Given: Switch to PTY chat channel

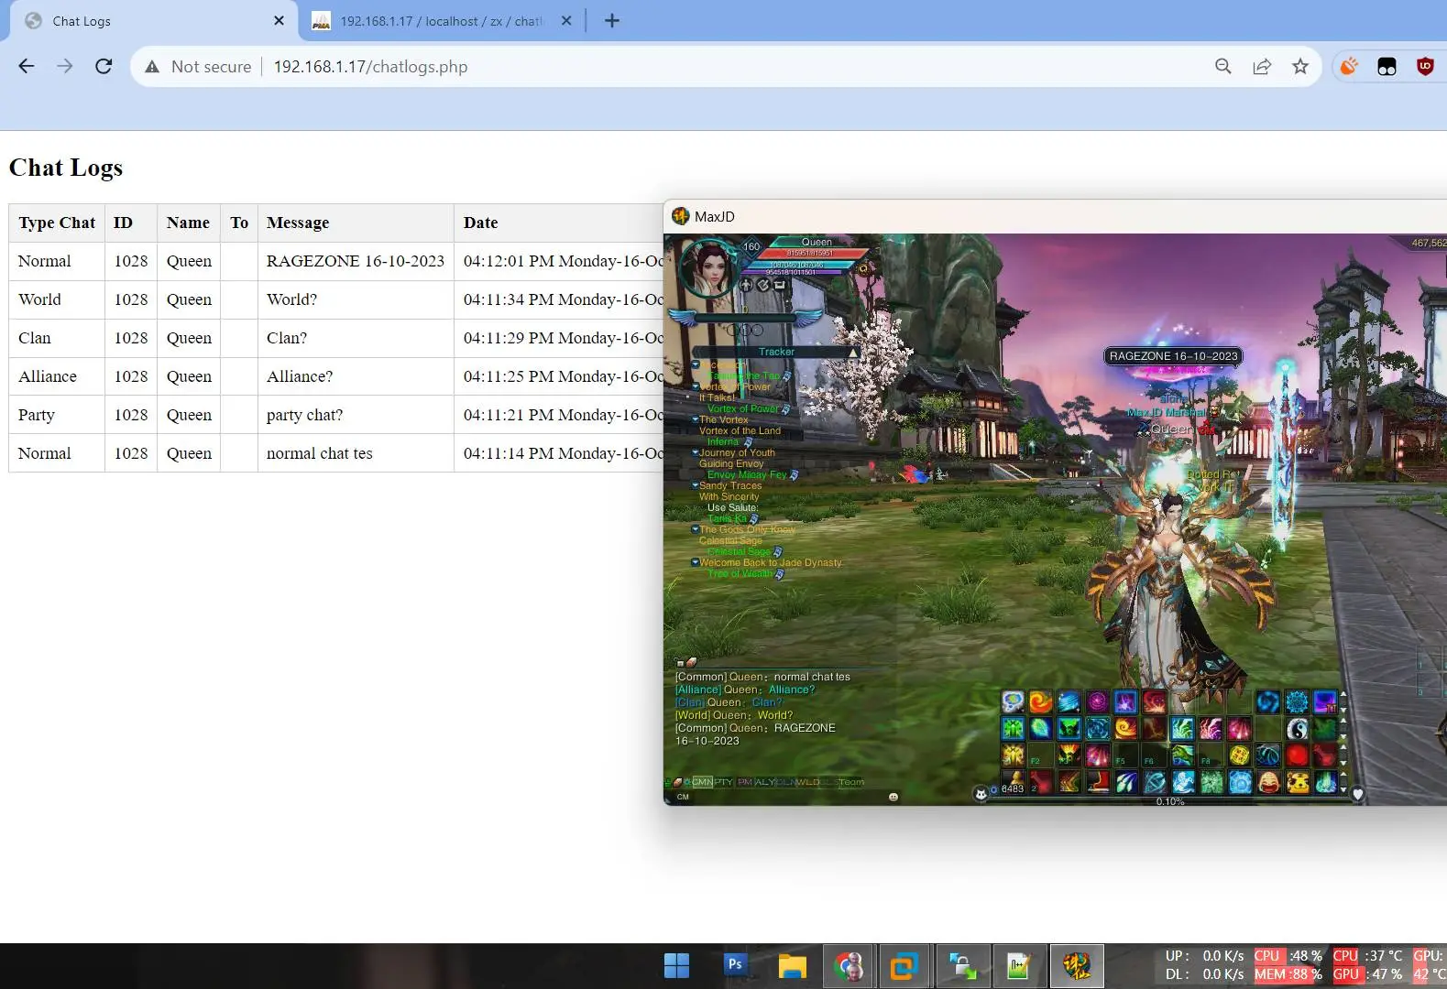Looking at the screenshot, I should pyautogui.click(x=723, y=782).
